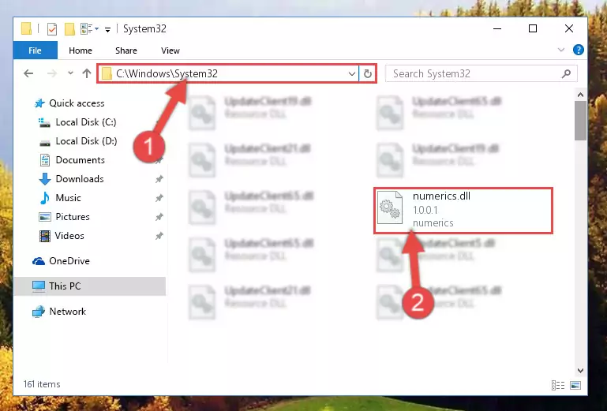This screenshot has width=607, height=411.
Task: Click the pin icon beside Music
Action: 159,198
